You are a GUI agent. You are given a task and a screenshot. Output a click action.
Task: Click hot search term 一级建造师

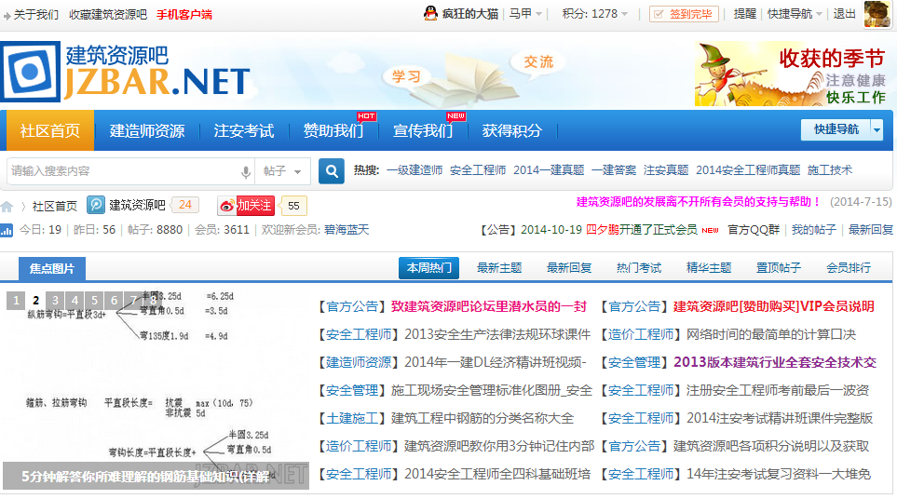(x=415, y=170)
